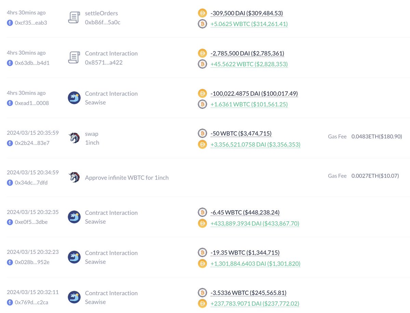410x313 pixels.
Task: Click the Ethereum icon beside 0xead1...0008
Action: click(x=10, y=103)
